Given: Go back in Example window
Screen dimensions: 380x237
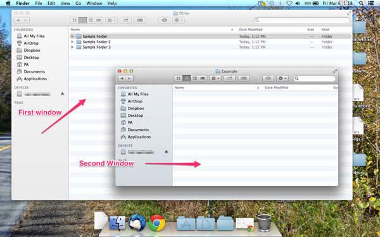Looking at the screenshot, I should coord(122,78).
